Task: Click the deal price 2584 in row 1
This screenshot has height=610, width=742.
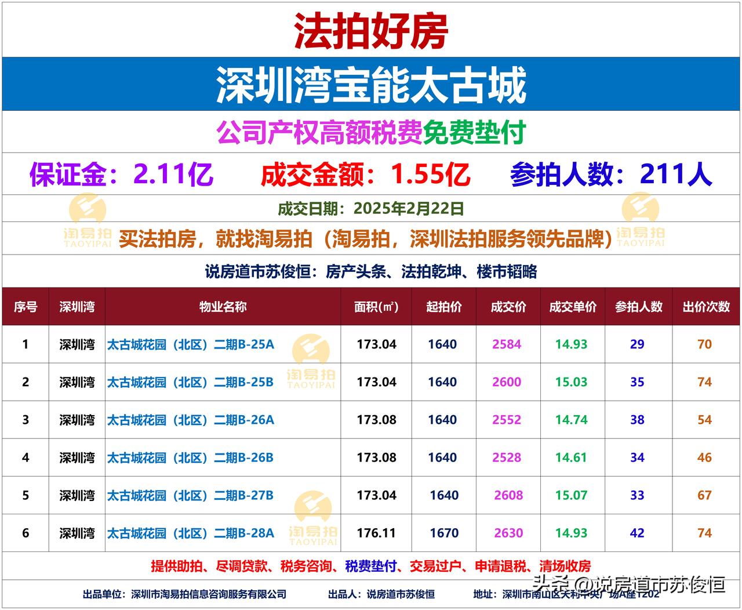Action: 507,344
